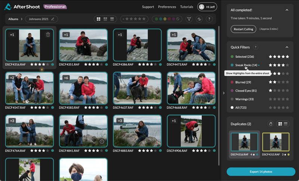
Task: Switch to the large grid view layout
Action: [x=99, y=19]
